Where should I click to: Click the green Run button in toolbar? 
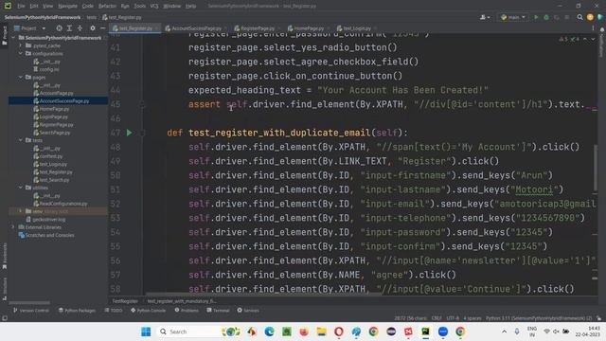point(536,17)
